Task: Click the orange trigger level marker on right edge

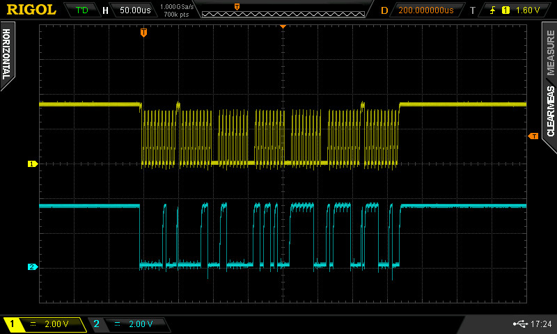Action: (533, 136)
